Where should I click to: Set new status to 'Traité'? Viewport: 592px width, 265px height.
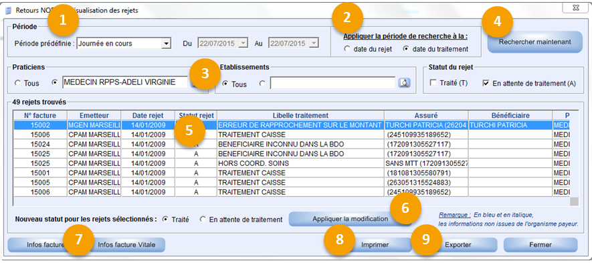pyautogui.click(x=165, y=219)
